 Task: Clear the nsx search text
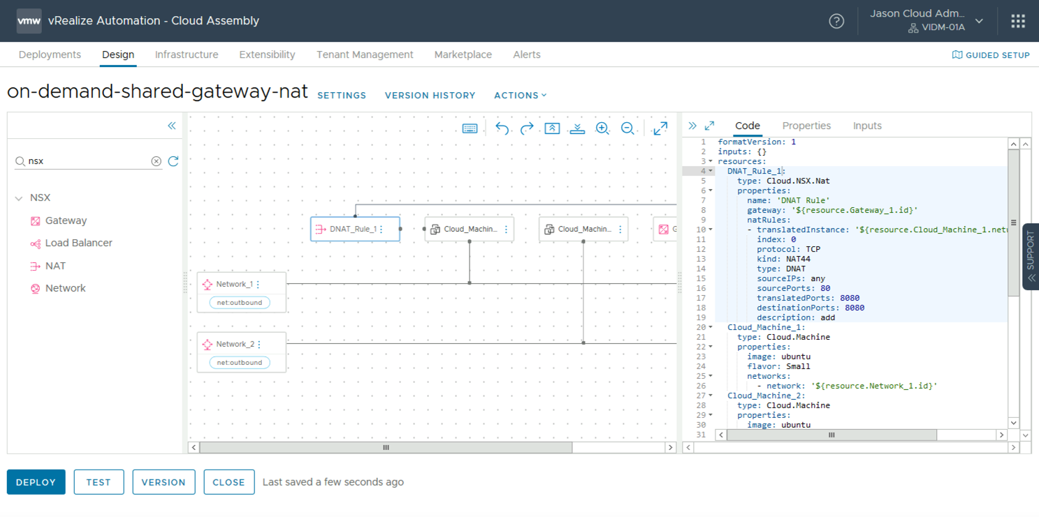pyautogui.click(x=156, y=161)
